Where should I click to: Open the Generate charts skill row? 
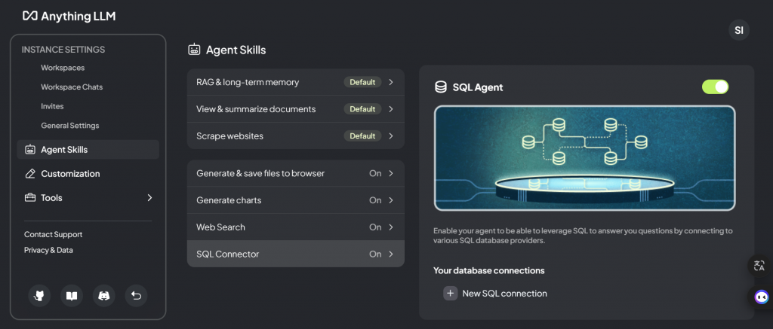(x=295, y=200)
